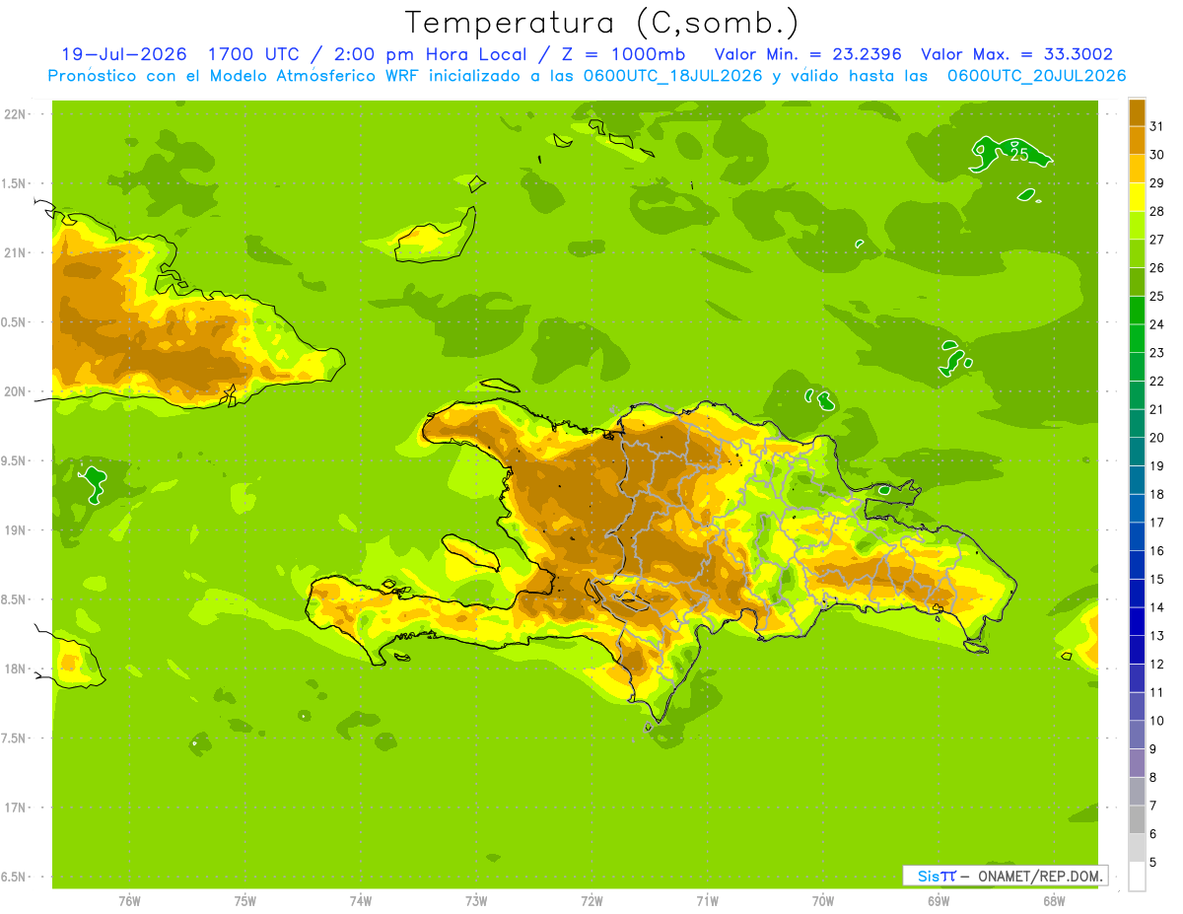Click the legend value "5"

(x=1153, y=862)
